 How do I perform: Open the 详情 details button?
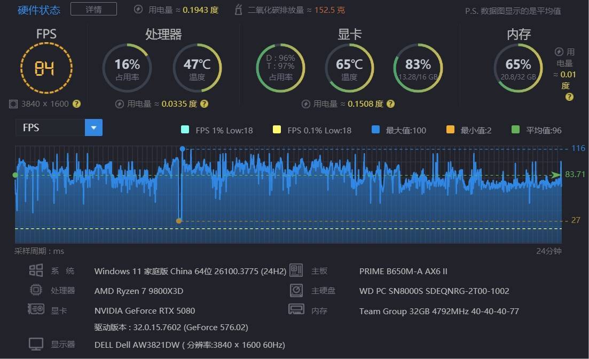pos(93,9)
